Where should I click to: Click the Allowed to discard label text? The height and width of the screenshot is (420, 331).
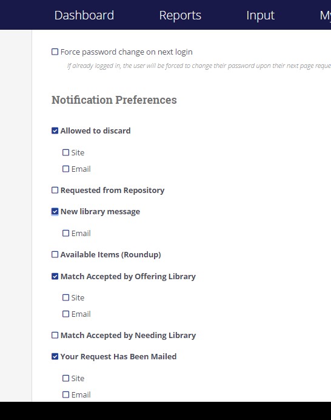[x=96, y=130]
